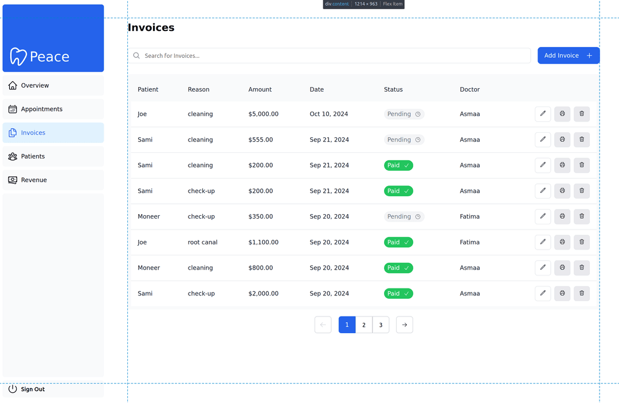
Task: Delete Joe's $5,000.00 cleaning invoice
Action: (582, 114)
